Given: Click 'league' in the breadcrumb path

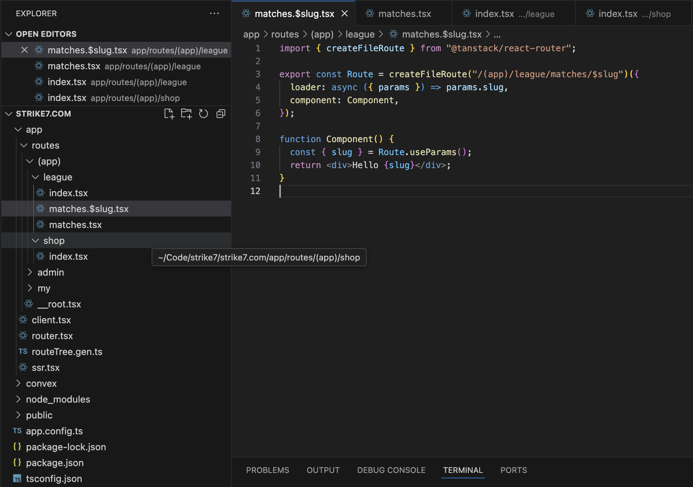Looking at the screenshot, I should coord(360,34).
